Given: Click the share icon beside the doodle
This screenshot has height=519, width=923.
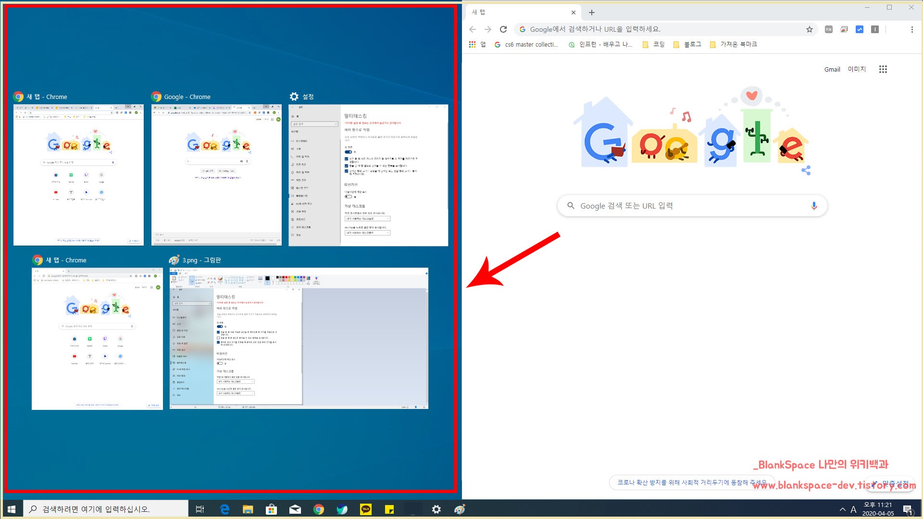Looking at the screenshot, I should [x=806, y=170].
